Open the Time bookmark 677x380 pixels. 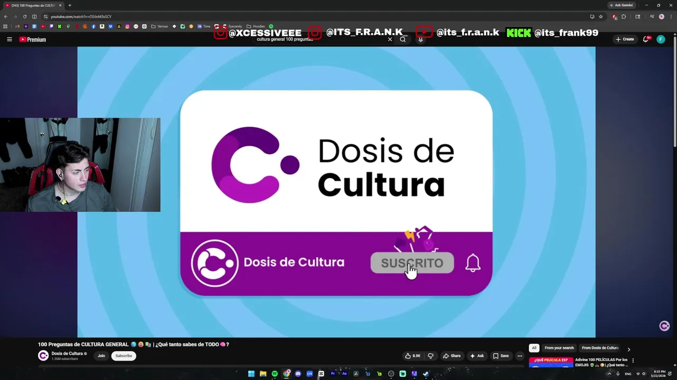tap(204, 26)
